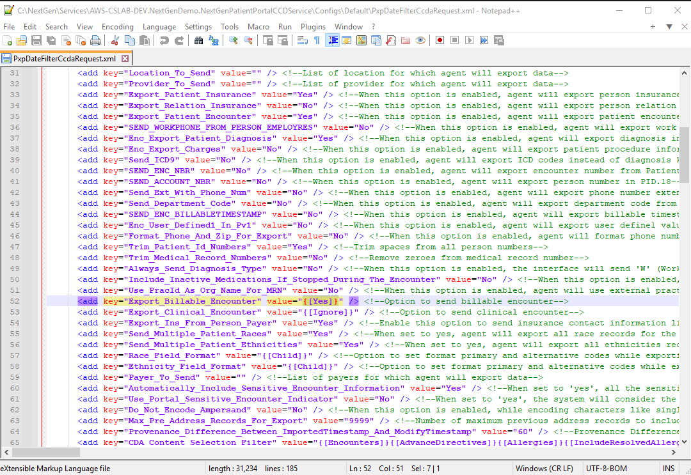Click the plus button right of the menu bar
The height and width of the screenshot is (475, 691).
[x=653, y=27]
